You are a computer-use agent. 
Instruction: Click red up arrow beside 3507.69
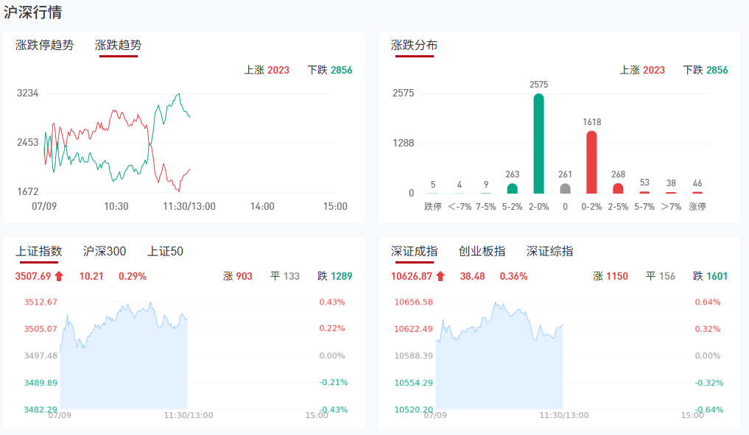[x=59, y=277]
